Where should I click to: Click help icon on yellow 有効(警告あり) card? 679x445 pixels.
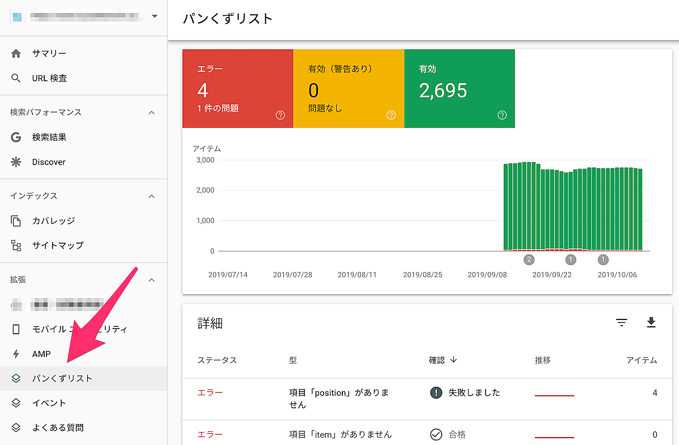[391, 115]
